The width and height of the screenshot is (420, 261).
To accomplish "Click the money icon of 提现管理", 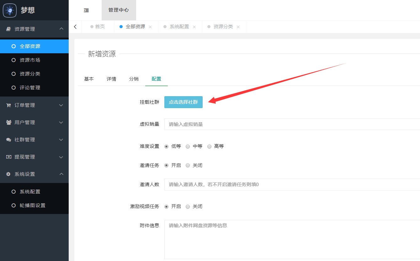I will coord(8,157).
